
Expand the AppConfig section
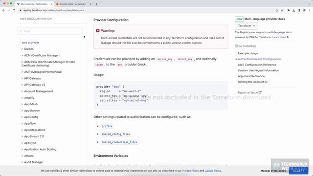(30, 117)
